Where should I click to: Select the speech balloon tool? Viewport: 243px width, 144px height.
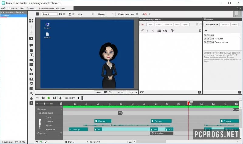[x=31, y=45]
